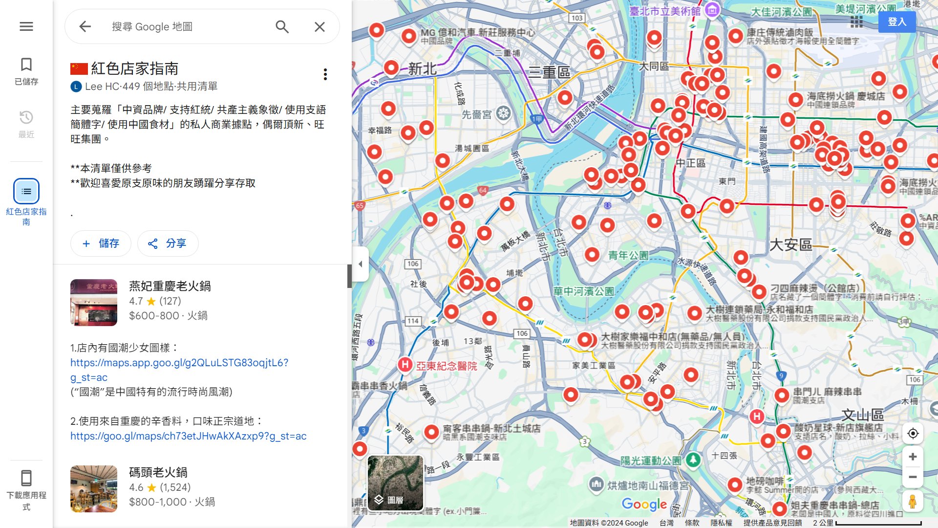This screenshot has height=528, width=938.
Task: Open the Saved (已儲存) bookmark panel
Action: pos(26,71)
